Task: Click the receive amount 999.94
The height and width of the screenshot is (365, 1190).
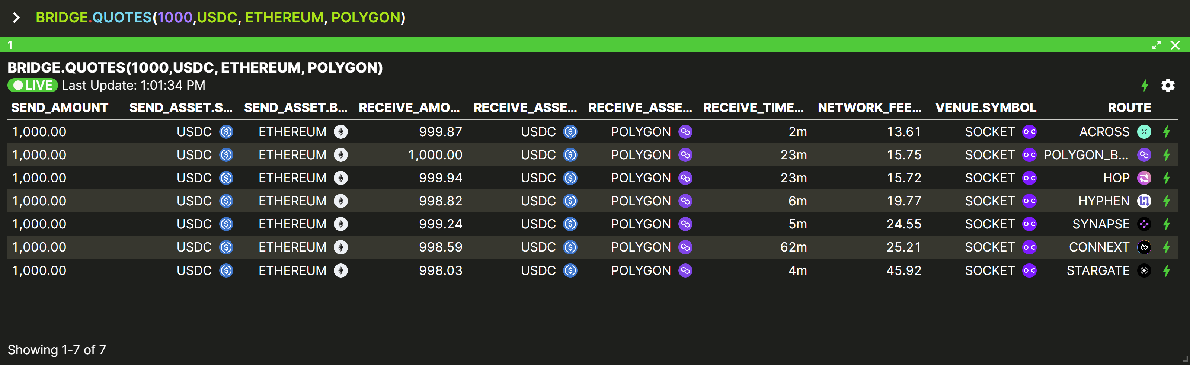Action: tap(441, 178)
